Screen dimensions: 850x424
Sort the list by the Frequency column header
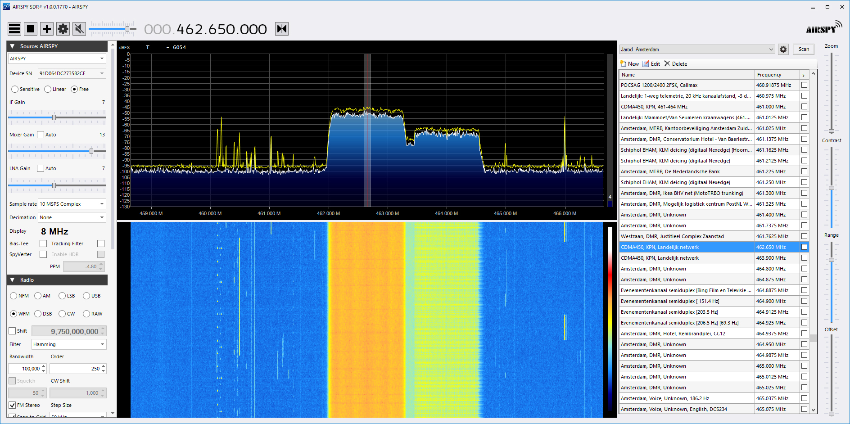tap(777, 75)
